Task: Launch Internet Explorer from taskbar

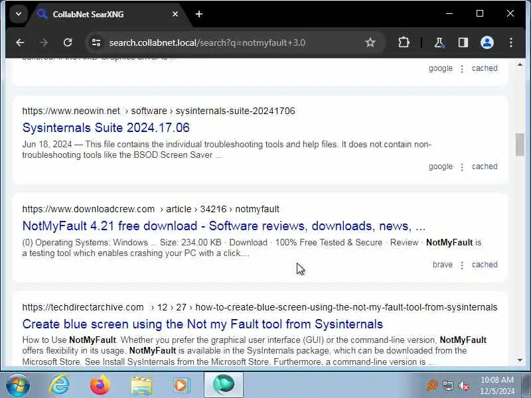Action: [x=60, y=385]
